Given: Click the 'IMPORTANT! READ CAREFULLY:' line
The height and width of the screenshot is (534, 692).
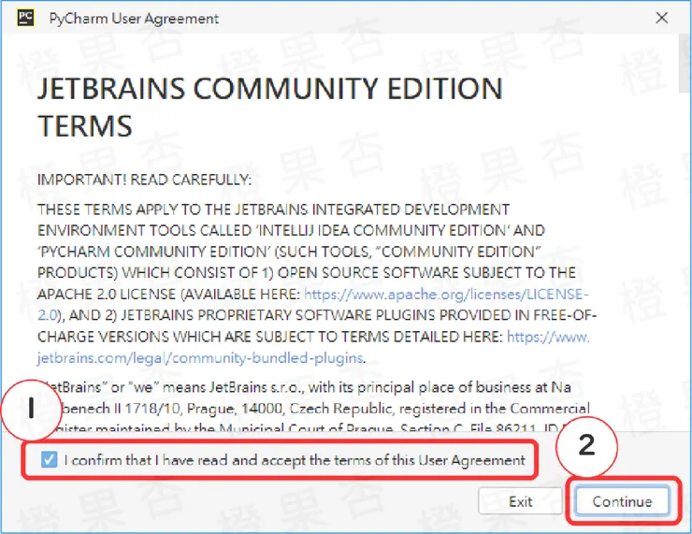Looking at the screenshot, I should [144, 180].
